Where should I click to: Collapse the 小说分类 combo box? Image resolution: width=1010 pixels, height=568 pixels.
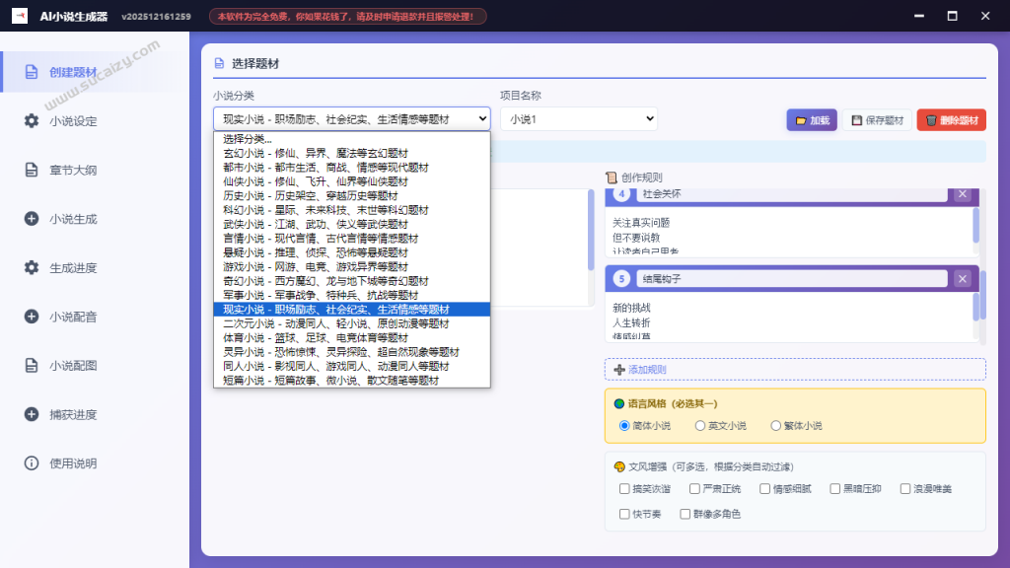351,119
